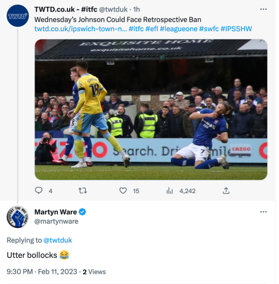This screenshot has height=284, width=279.
Task: Open the football match photo in the tweet
Action: click(151, 110)
